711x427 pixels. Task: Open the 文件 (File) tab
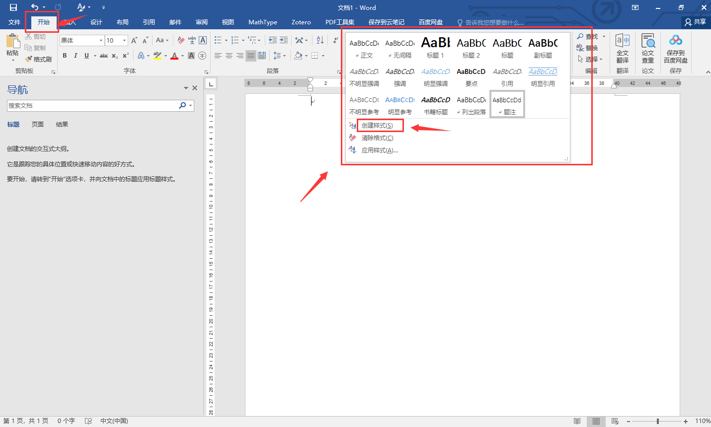click(x=14, y=22)
